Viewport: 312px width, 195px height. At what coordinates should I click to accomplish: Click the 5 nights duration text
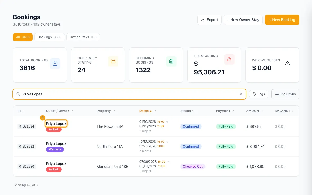(x=145, y=171)
